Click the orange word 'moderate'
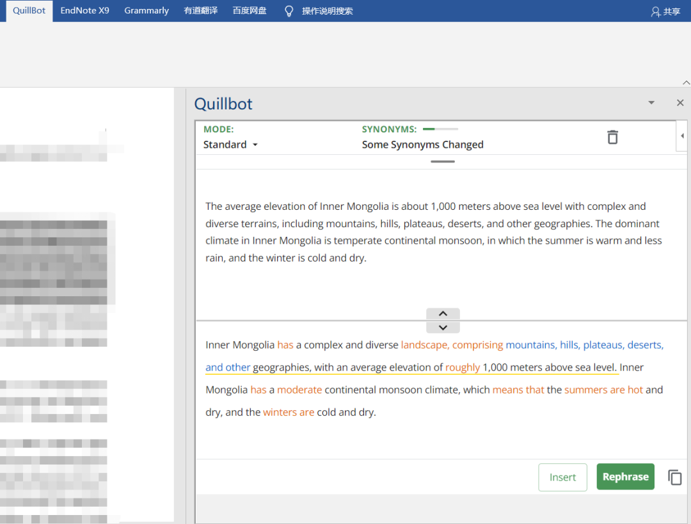The image size is (691, 524). (x=299, y=390)
